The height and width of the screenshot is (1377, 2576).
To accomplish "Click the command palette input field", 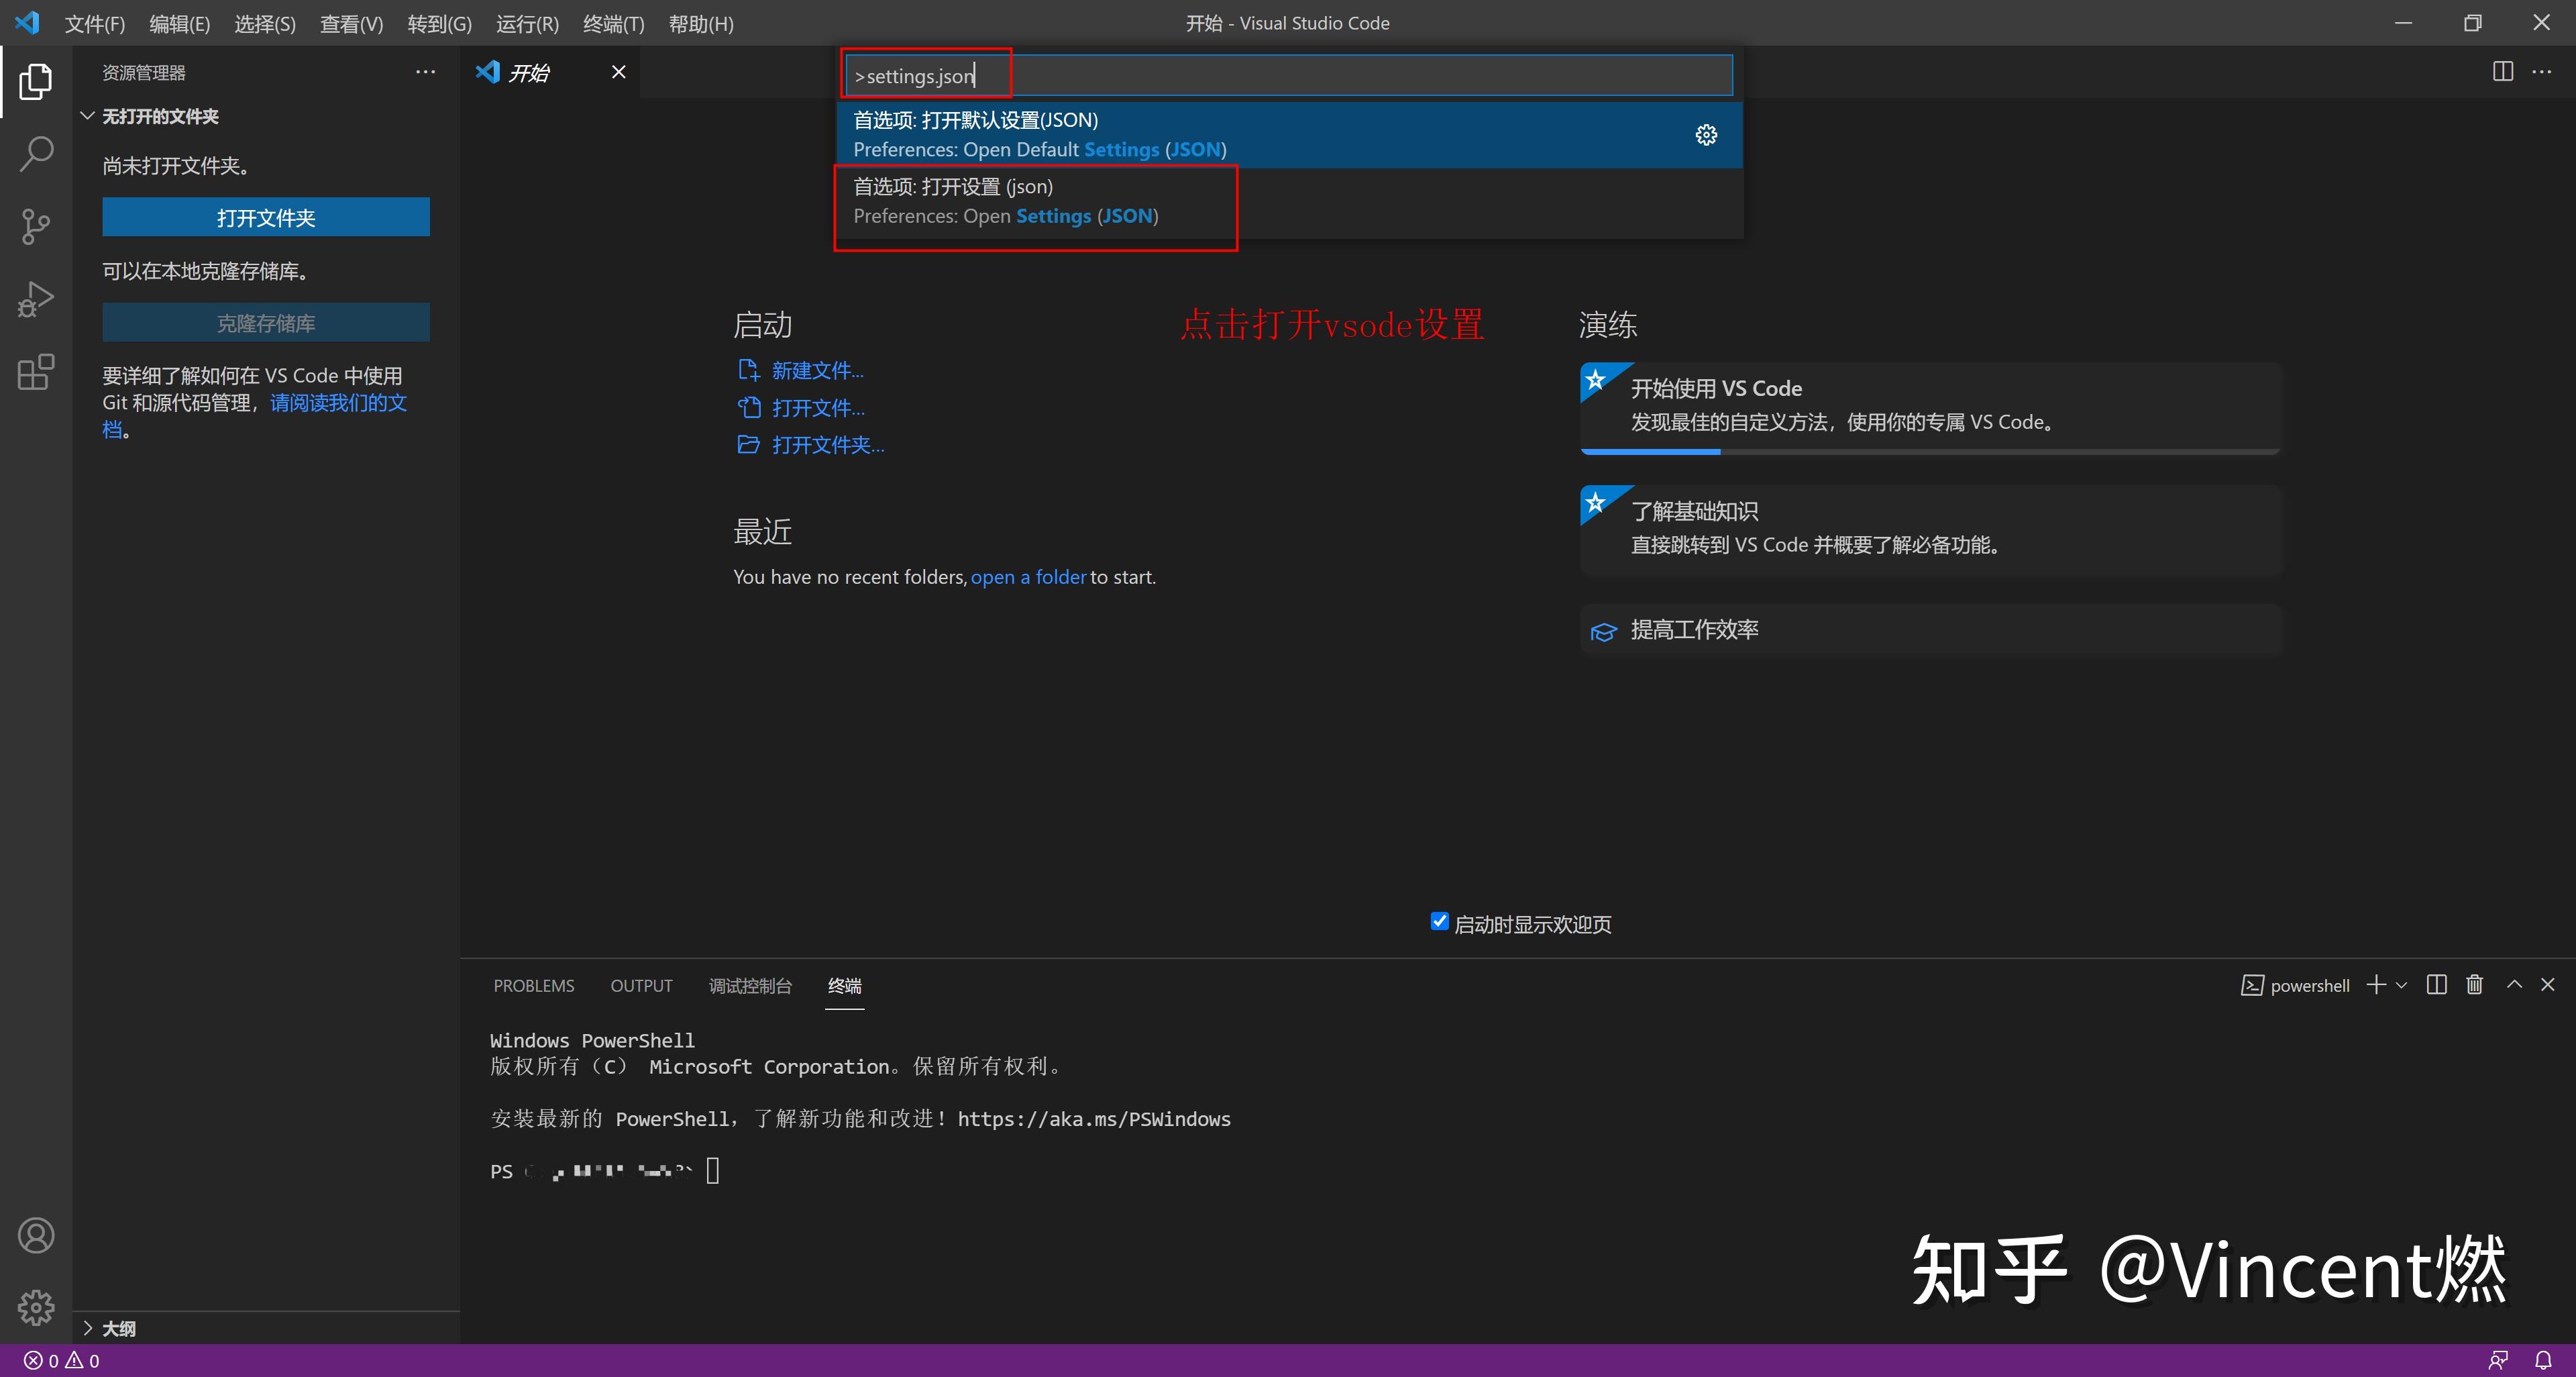I will tap(1289, 75).
